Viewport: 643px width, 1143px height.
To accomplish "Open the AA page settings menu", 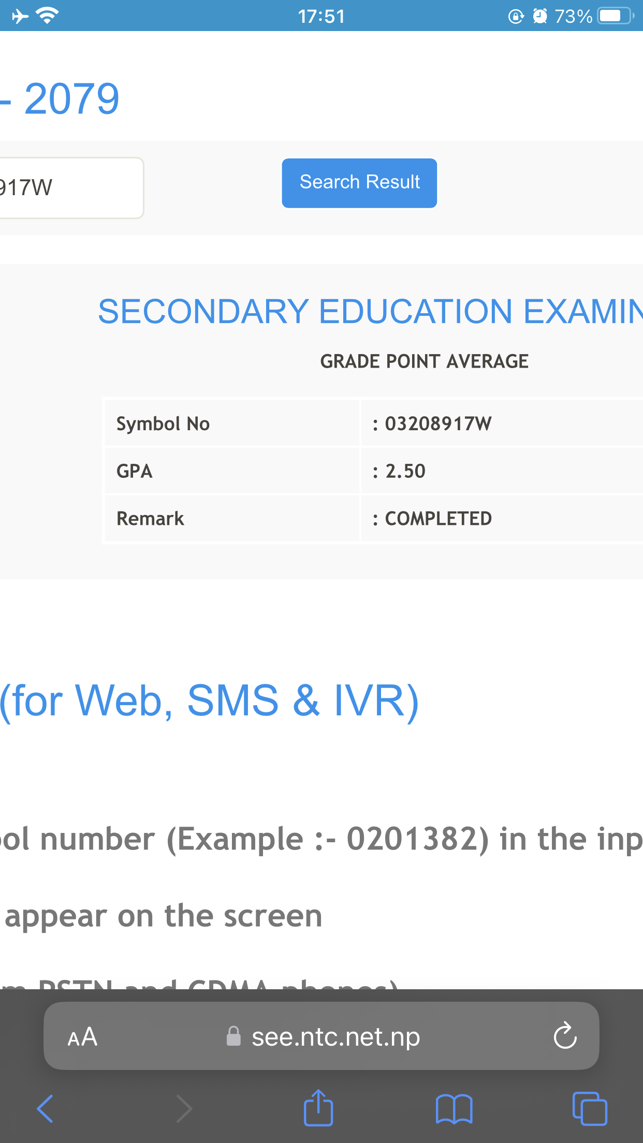I will point(83,1037).
